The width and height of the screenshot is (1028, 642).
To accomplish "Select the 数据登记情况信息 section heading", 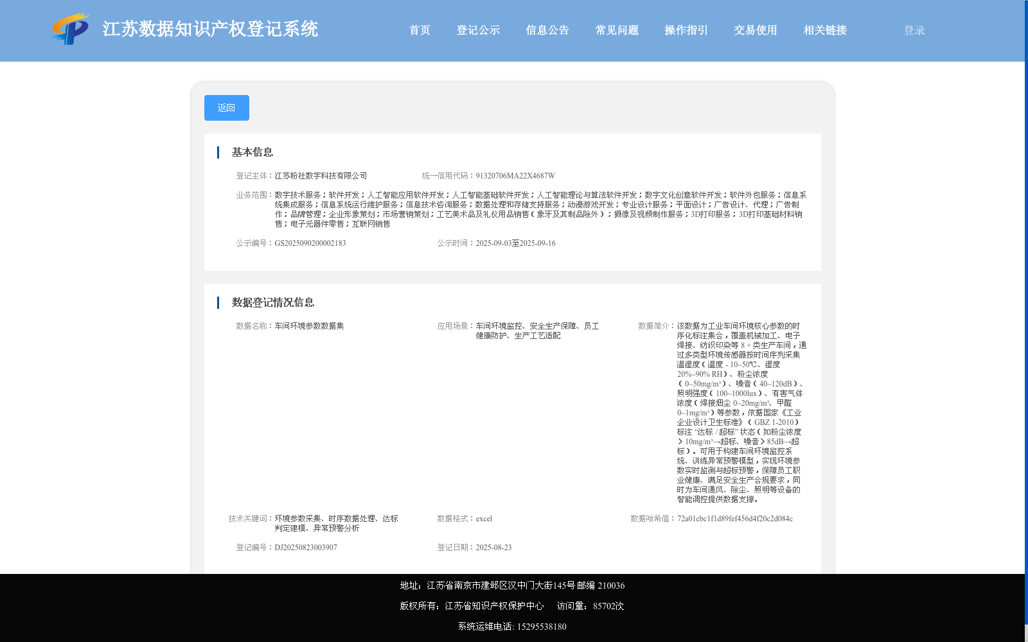I will (273, 302).
